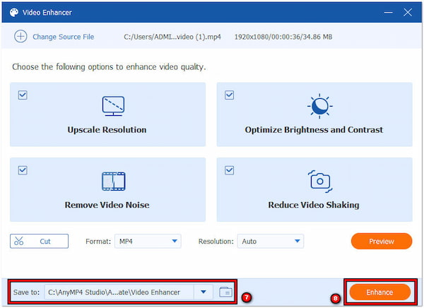
Task: Uncheck the Upscale Resolution checkbox
Action: point(23,95)
